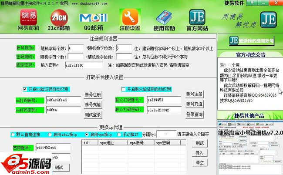Focus 密码规则 随机数字位数 field
The image size is (283, 175).
point(124,57)
